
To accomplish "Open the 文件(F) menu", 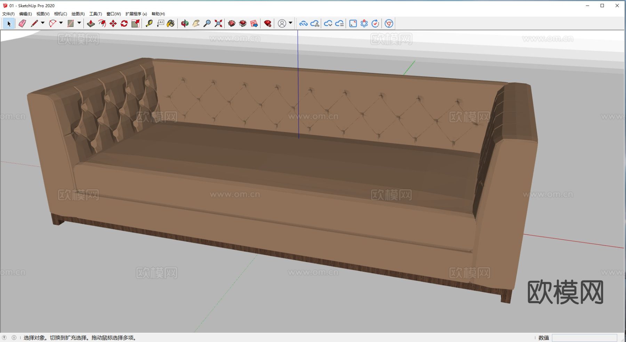I will (8, 14).
